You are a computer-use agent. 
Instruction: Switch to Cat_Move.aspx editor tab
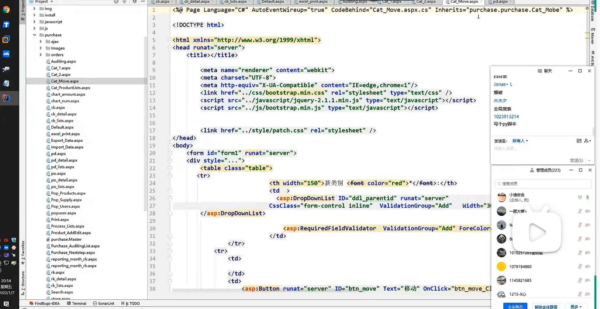464,2
